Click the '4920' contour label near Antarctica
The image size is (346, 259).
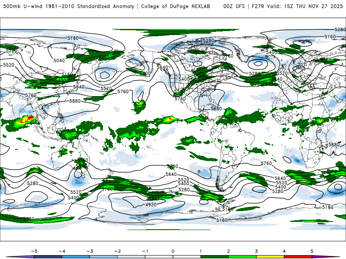coord(151,205)
